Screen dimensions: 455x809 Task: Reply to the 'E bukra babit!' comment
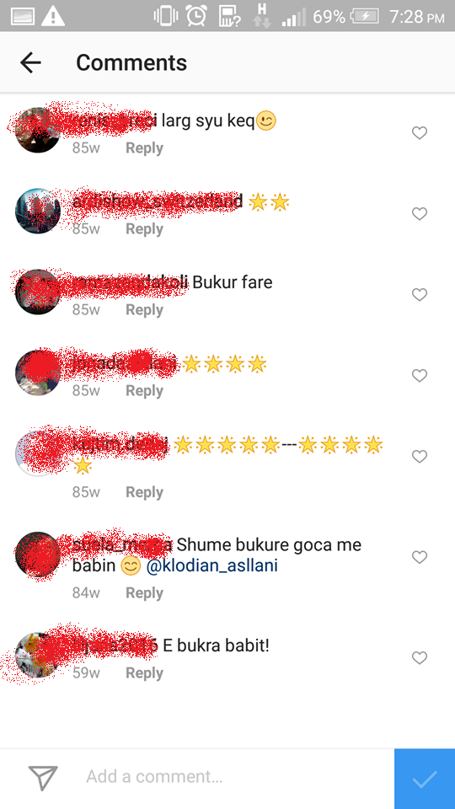(x=144, y=672)
